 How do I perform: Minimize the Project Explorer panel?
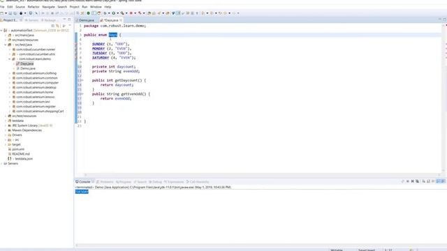64,20
